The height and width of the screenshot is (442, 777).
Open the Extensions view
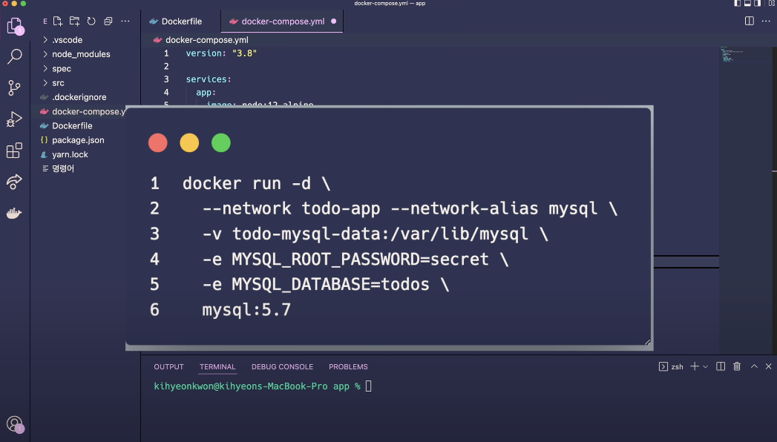pyautogui.click(x=15, y=150)
